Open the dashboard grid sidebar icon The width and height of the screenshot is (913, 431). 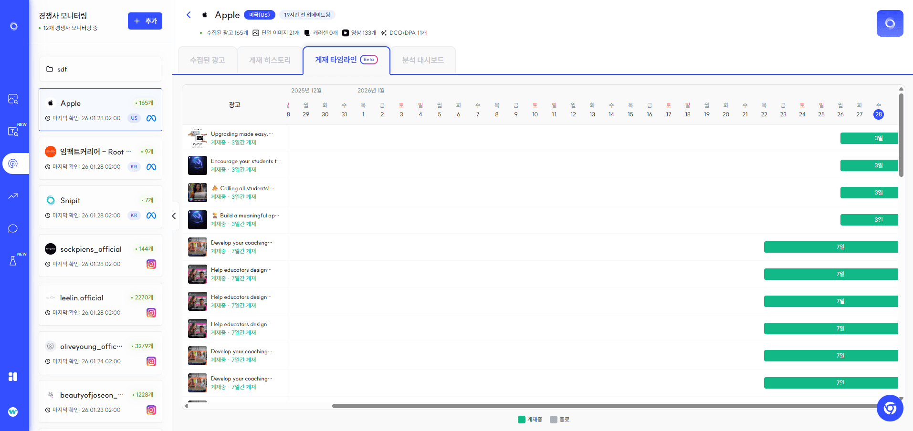[13, 377]
